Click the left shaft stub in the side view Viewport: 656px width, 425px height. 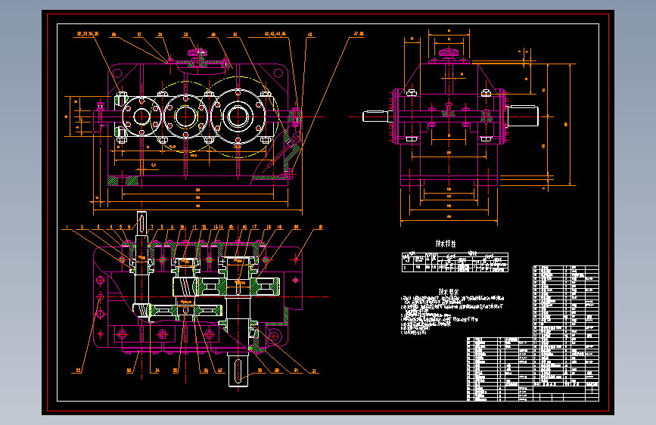pyautogui.click(x=375, y=116)
